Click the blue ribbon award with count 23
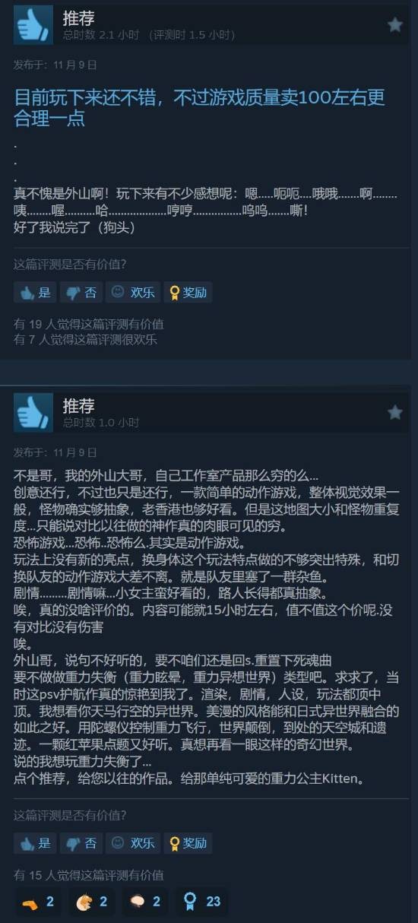 pyautogui.click(x=201, y=902)
